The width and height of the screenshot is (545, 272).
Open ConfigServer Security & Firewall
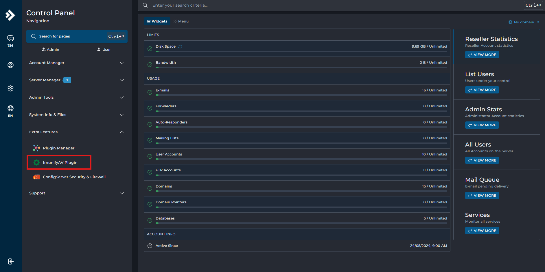74,177
